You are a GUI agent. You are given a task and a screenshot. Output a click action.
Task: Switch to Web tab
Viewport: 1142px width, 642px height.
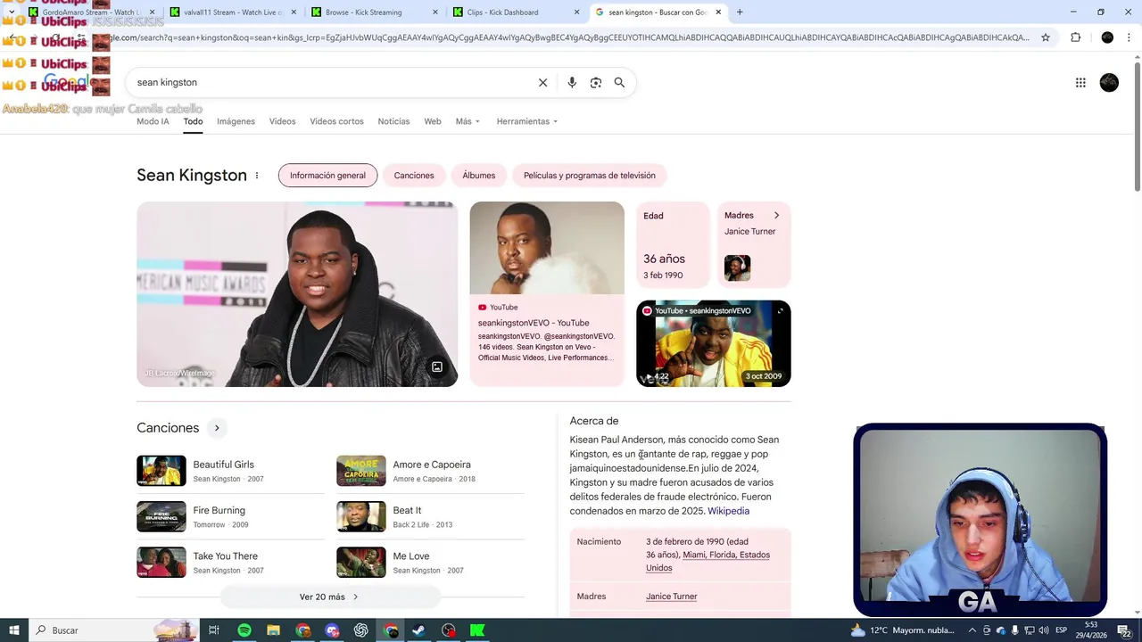433,121
